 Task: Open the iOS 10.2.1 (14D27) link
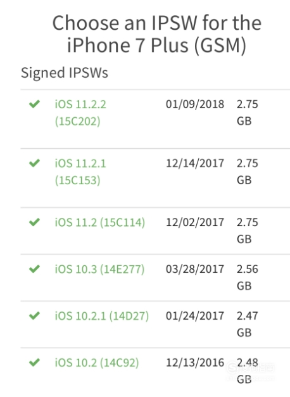pos(102,316)
